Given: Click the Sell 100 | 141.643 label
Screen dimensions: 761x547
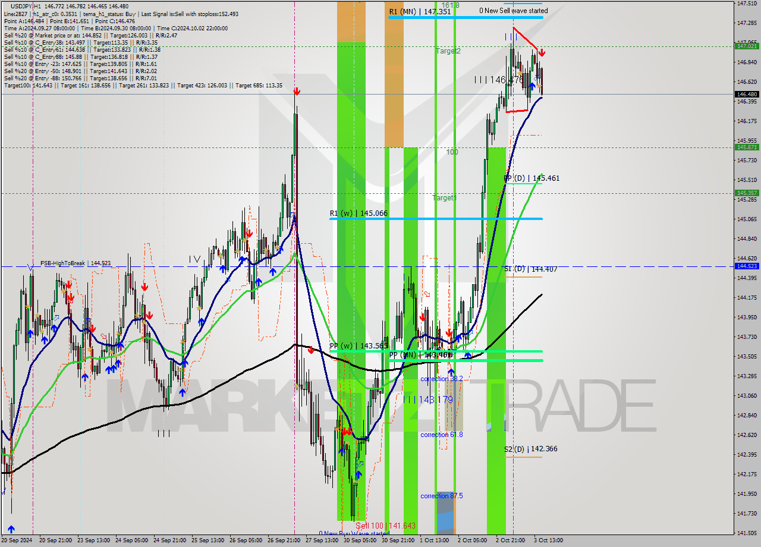Looking at the screenshot, I should tap(385, 526).
